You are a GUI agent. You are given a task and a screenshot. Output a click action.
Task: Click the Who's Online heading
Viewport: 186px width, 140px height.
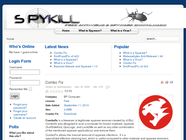point(22,46)
